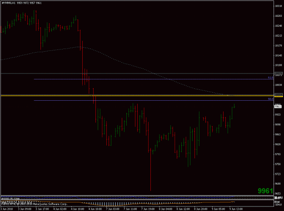Click the 9898 price axis label
The width and height of the screenshot is (284, 211).
tap(278, 125)
